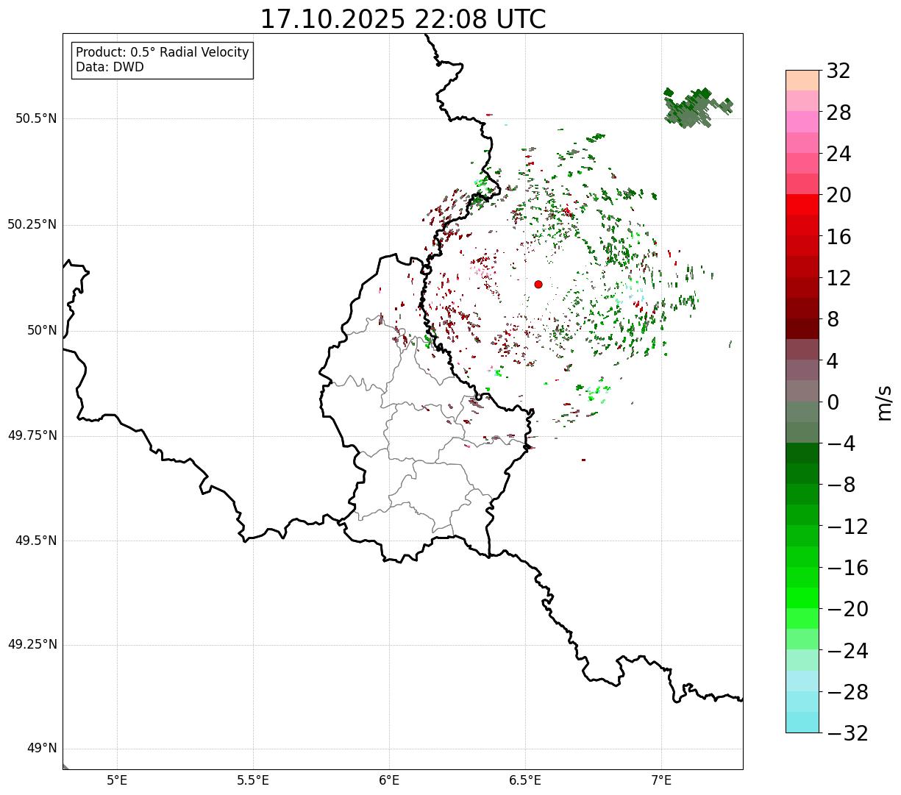Screen dimensions: 901x795
Task: Click the 12 colorbar tick label
Action: (838, 278)
